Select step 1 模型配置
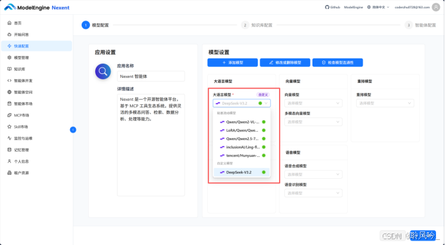 point(95,25)
